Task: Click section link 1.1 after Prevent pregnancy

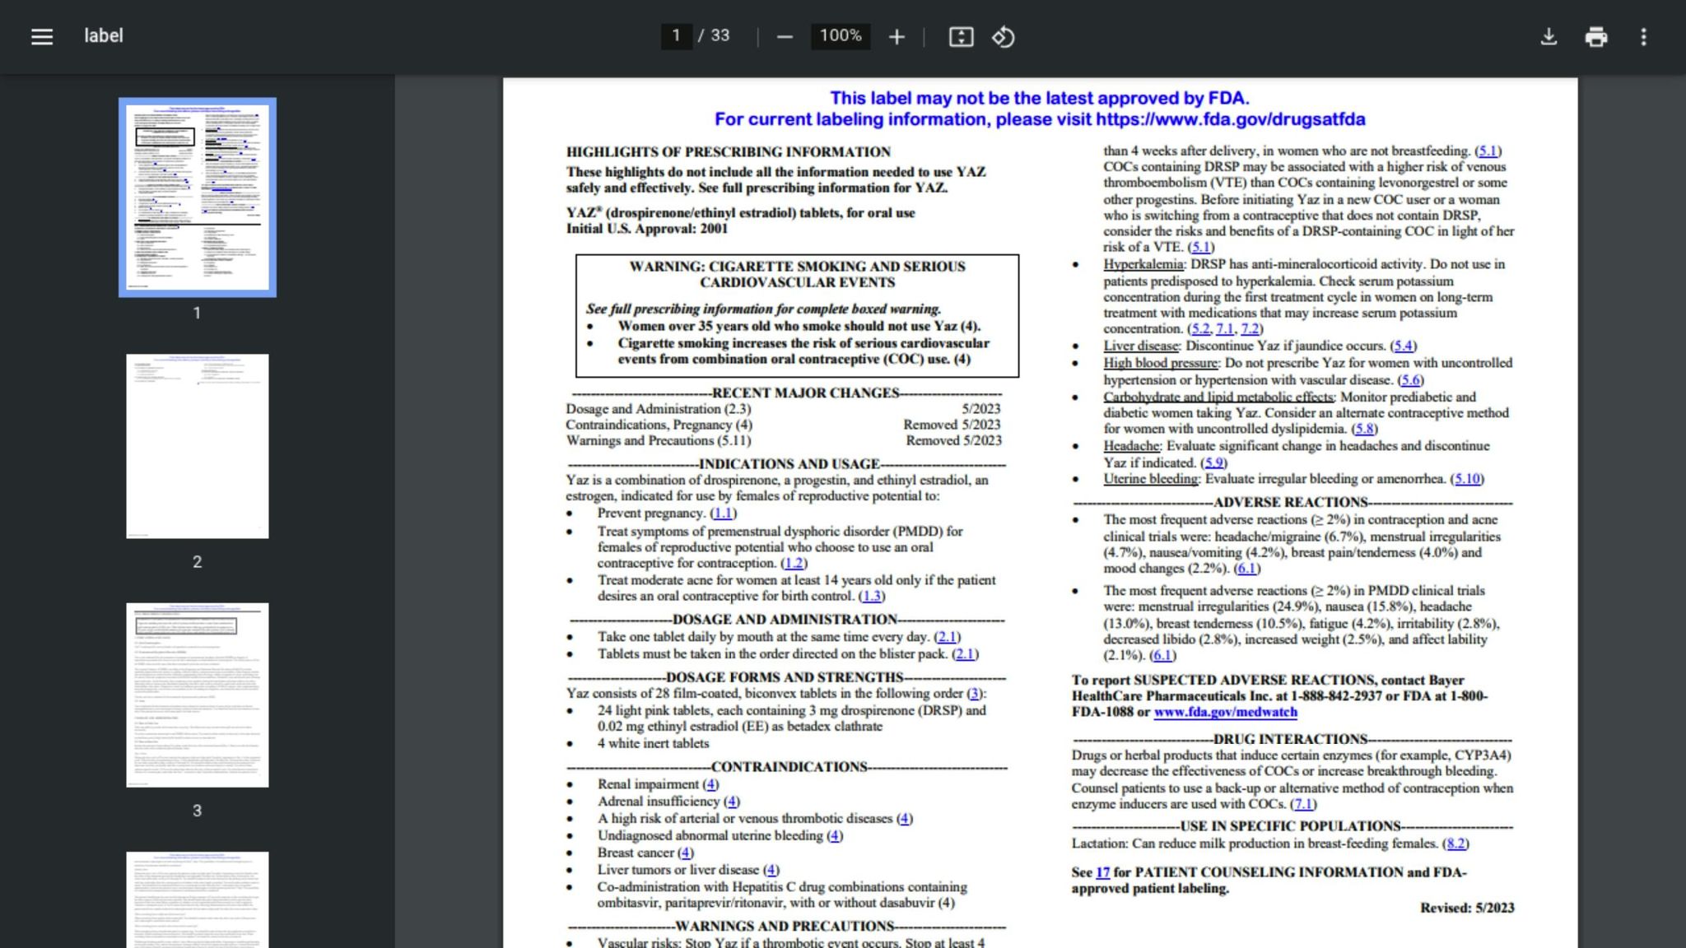Action: pos(723,513)
